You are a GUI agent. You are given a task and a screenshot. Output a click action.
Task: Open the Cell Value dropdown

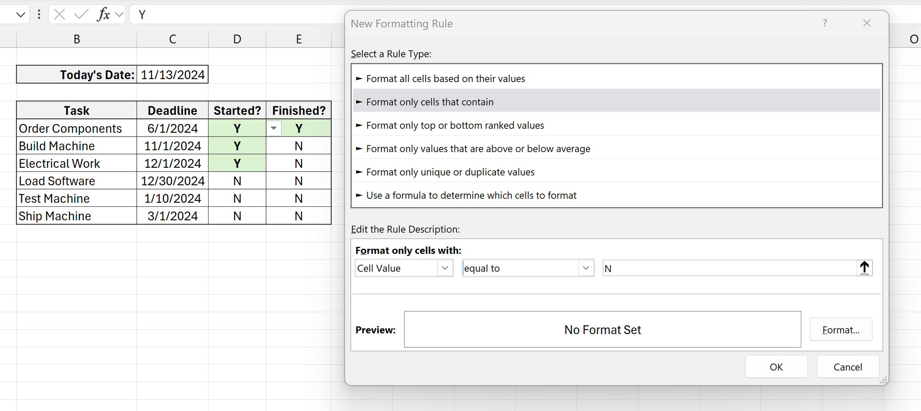445,268
